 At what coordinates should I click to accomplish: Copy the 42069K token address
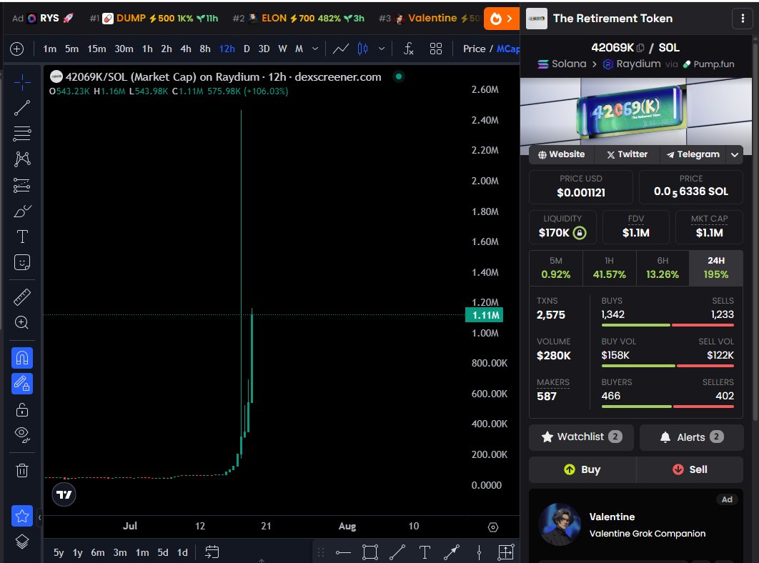640,48
